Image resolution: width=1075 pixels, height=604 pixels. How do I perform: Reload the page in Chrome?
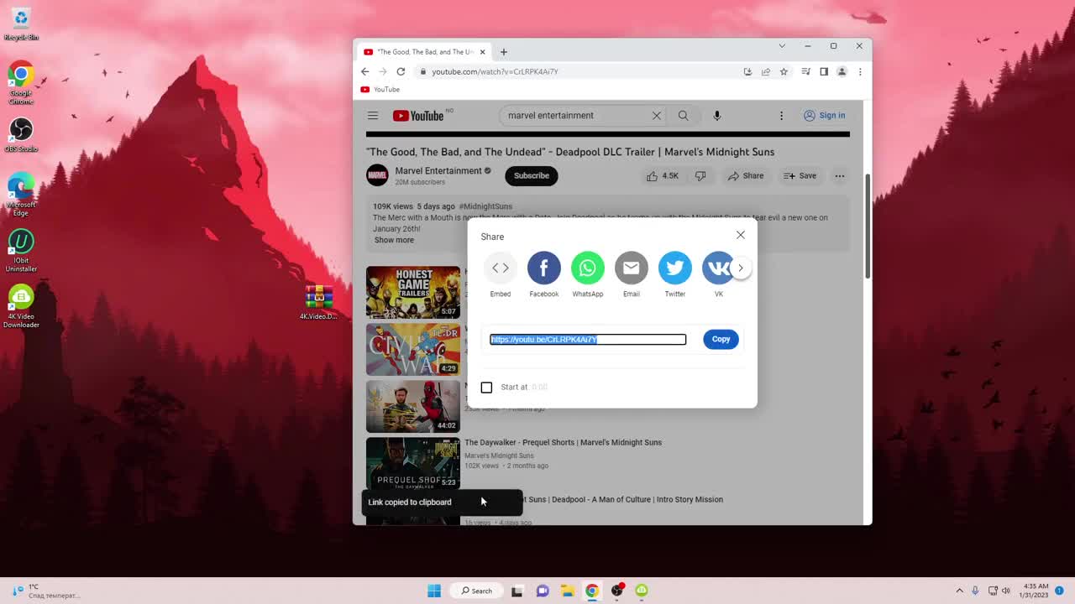(401, 71)
